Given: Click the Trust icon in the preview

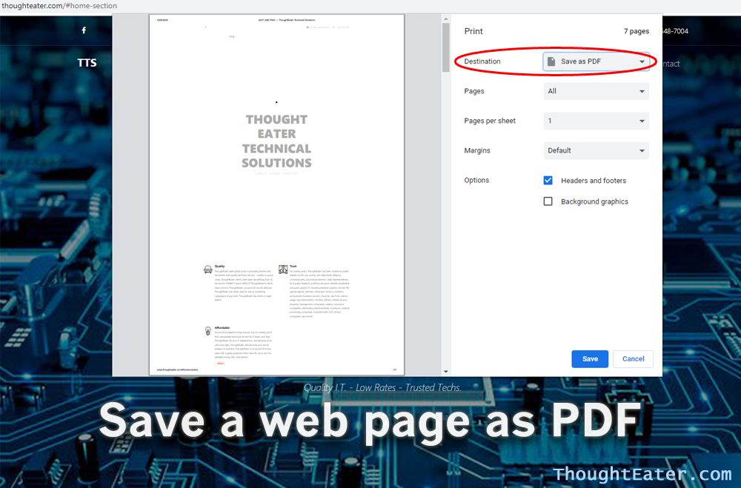Looking at the screenshot, I should coord(283,270).
